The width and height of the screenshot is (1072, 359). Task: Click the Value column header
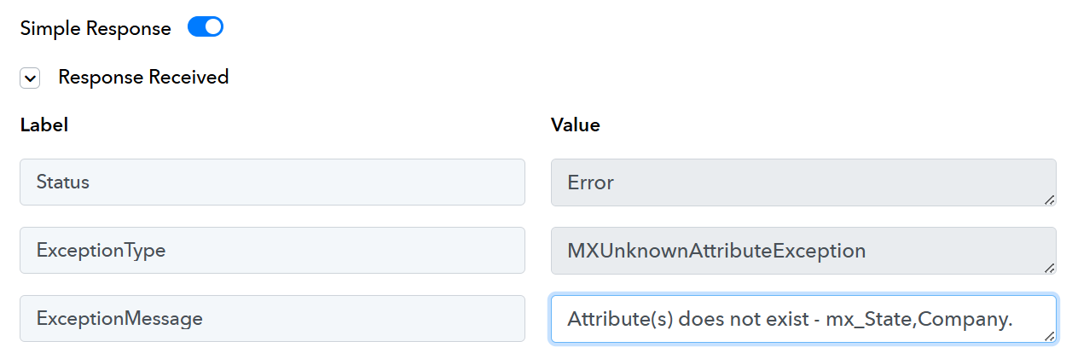576,124
